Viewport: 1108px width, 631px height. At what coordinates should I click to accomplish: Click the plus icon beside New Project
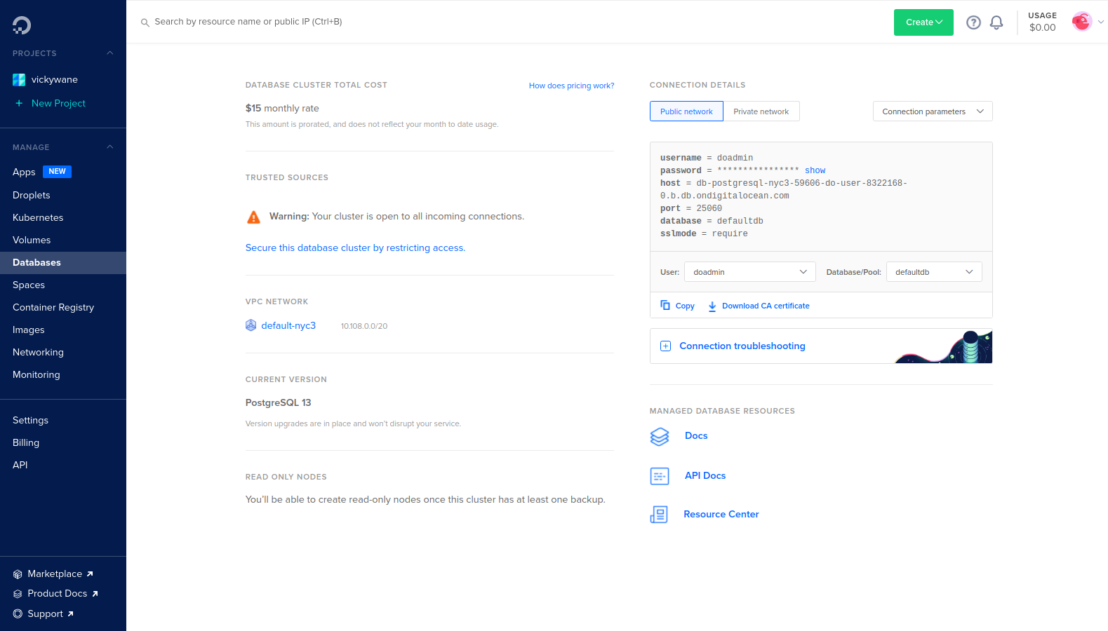point(19,103)
